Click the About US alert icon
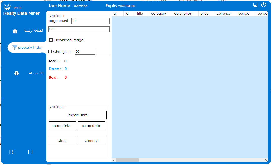This screenshot has height=165, width=272. 16,73
